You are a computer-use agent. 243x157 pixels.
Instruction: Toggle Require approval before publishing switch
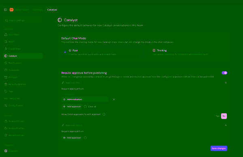tap(224, 73)
